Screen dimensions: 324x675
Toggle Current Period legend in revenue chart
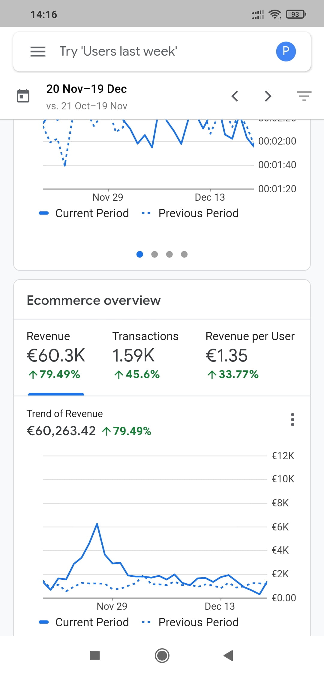(x=84, y=622)
